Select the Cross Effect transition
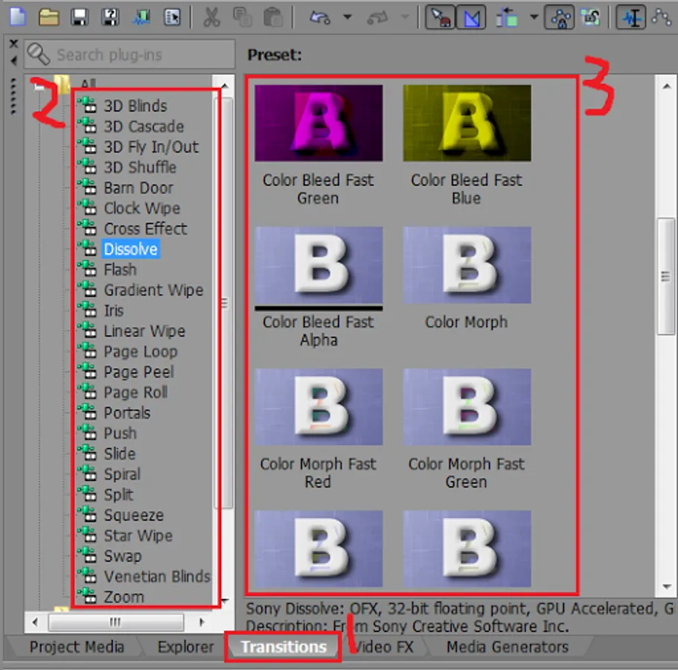The height and width of the screenshot is (670, 678). click(145, 229)
